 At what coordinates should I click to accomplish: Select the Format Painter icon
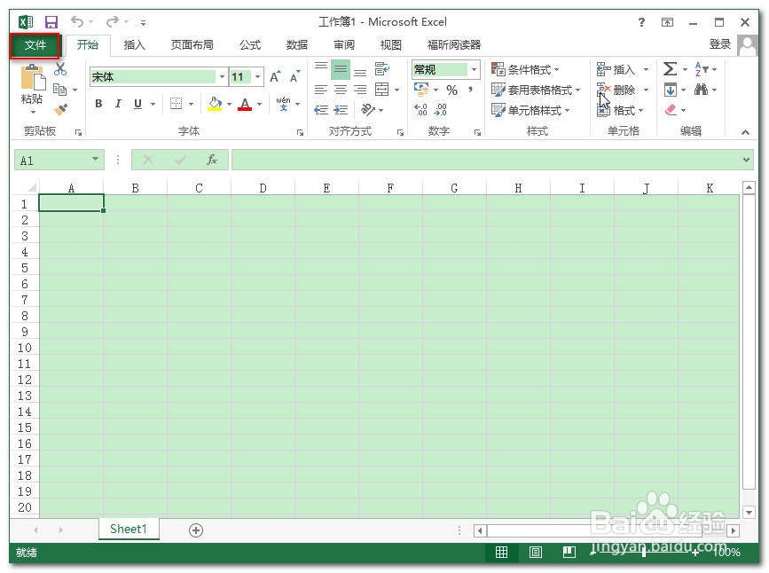pyautogui.click(x=59, y=109)
